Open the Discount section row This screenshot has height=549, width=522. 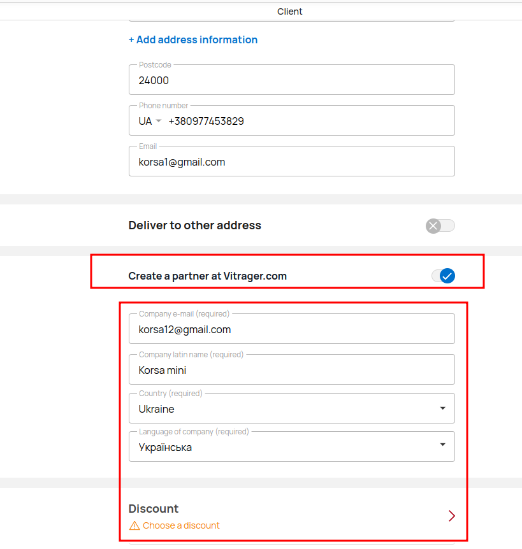(292, 516)
